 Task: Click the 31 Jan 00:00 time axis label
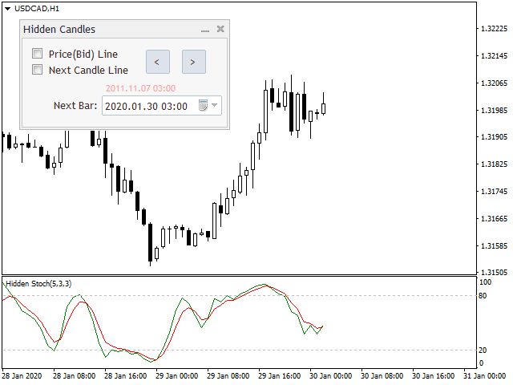pos(484,376)
